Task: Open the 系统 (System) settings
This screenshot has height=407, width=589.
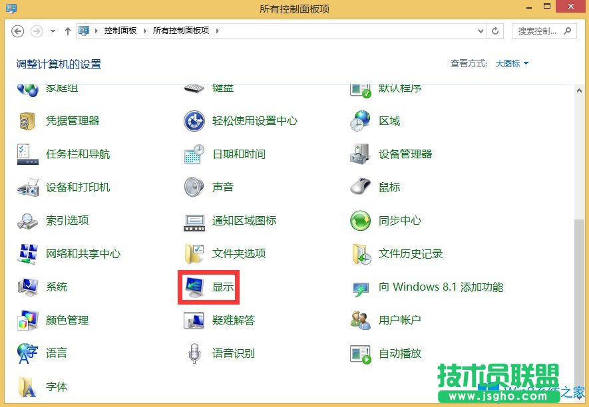Action: (x=57, y=287)
